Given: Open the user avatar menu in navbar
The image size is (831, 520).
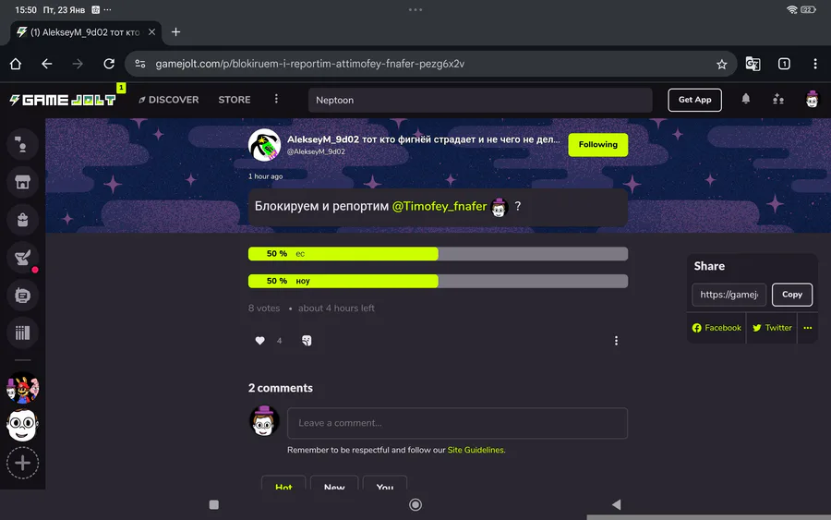Looking at the screenshot, I should [812, 99].
